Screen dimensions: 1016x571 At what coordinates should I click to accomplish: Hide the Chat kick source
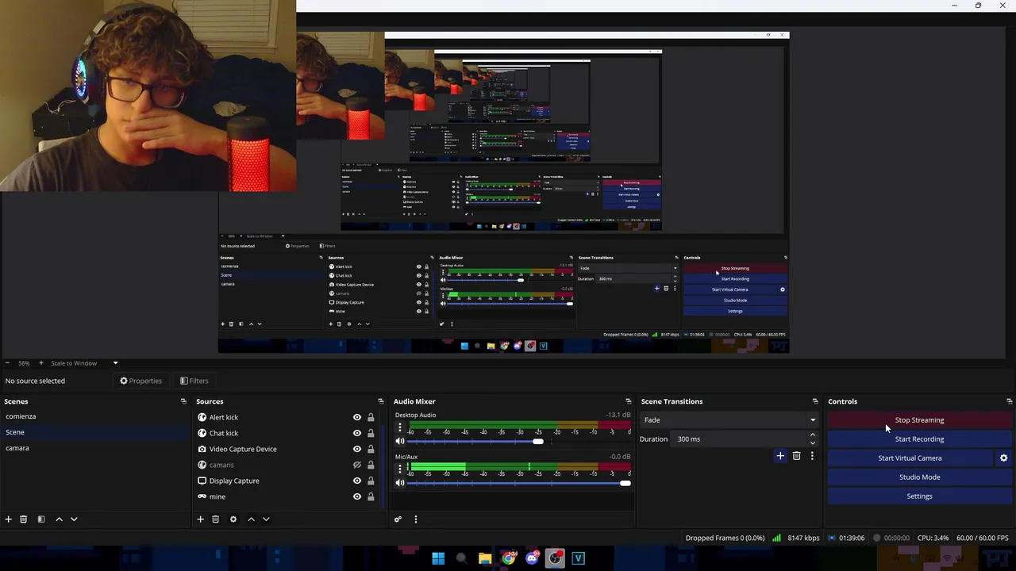click(x=357, y=433)
